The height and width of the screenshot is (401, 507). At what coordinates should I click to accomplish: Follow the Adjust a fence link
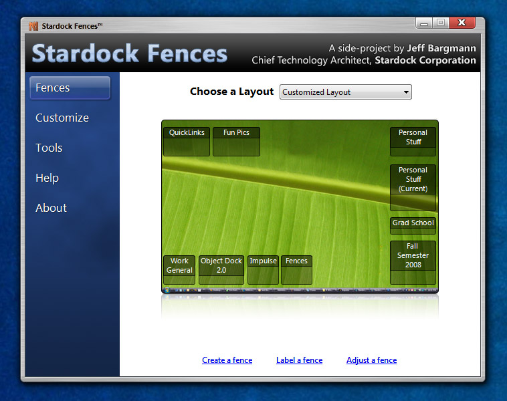click(x=371, y=360)
